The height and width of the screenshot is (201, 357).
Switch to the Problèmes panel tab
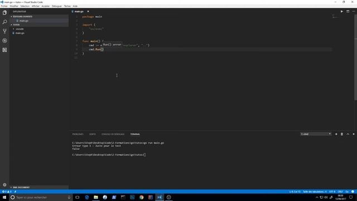pos(78,134)
